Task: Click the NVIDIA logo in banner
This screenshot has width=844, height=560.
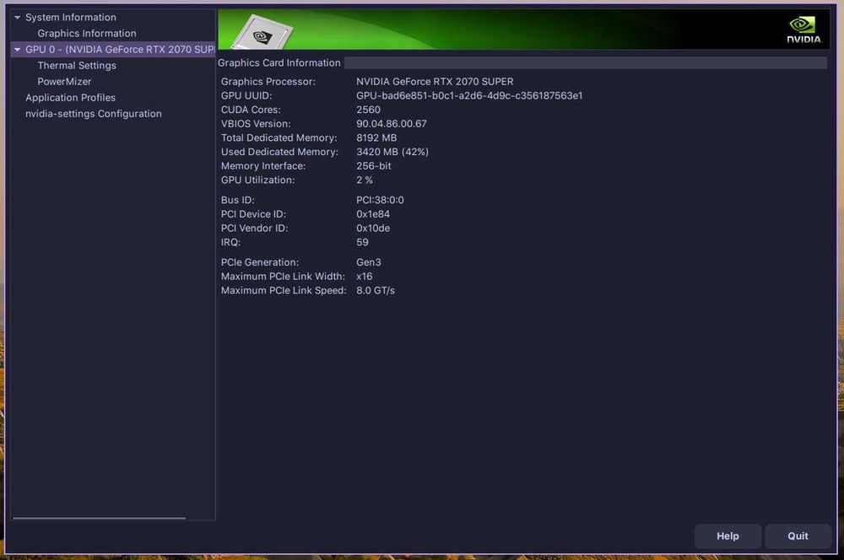Action: coord(803,30)
